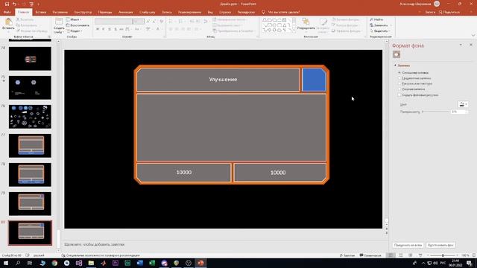477x268 pixels.
Task: Close the Формат фона pane
Action: pos(471,45)
